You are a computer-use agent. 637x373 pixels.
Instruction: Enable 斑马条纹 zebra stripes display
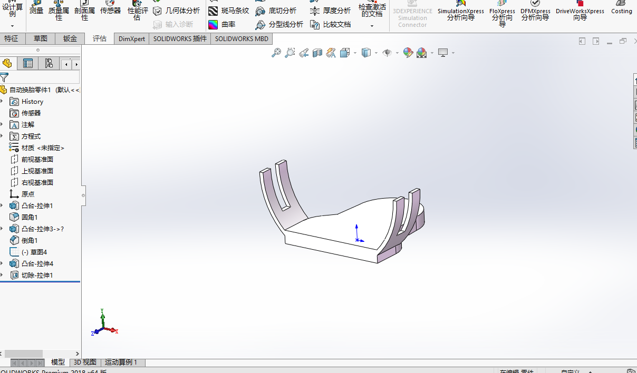(x=228, y=11)
